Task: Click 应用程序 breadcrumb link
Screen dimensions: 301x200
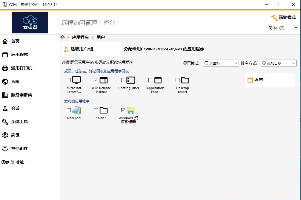Action: point(80,37)
